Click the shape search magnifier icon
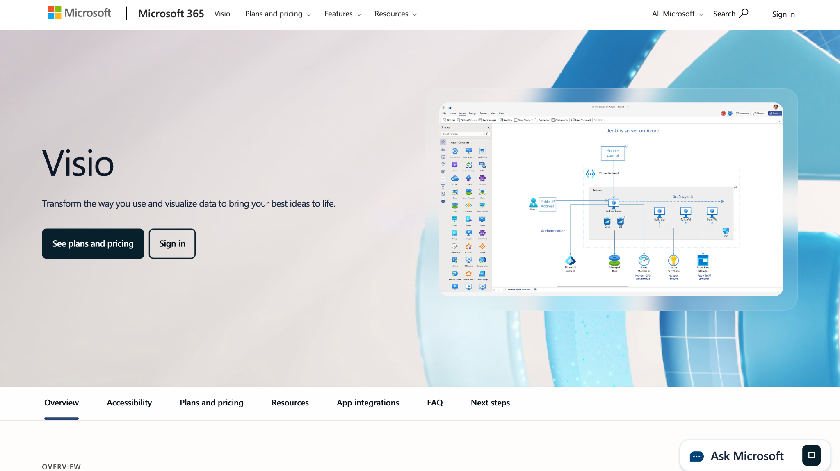The width and height of the screenshot is (840, 471). click(488, 134)
